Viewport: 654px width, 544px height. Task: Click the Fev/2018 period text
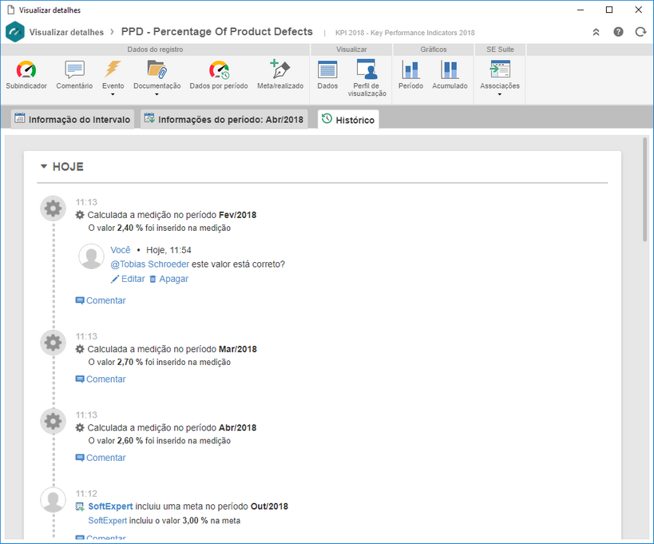238,215
